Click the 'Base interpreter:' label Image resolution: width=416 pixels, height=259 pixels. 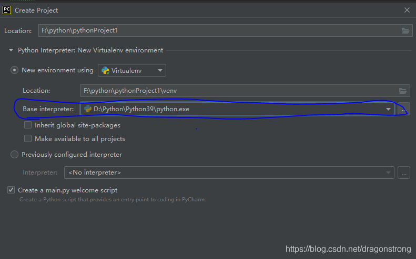[48, 109]
